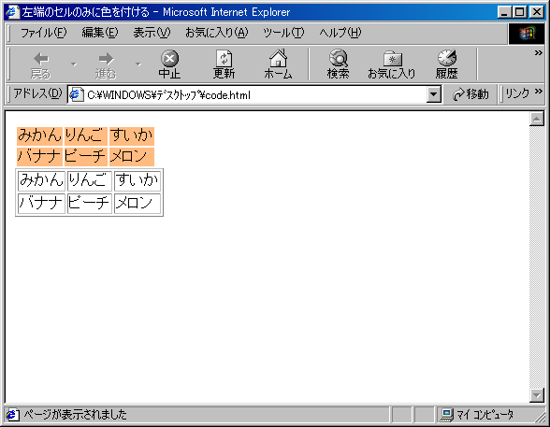
Task: Click the scrollbar up arrow
Action: [x=537, y=119]
